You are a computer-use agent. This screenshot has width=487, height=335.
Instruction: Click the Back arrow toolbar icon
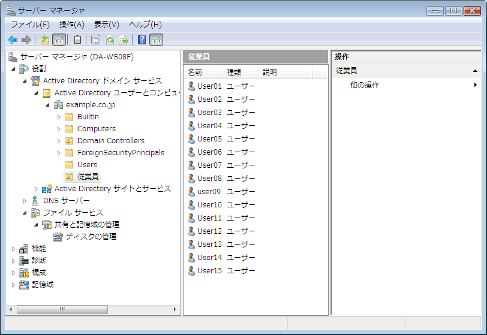(13, 40)
